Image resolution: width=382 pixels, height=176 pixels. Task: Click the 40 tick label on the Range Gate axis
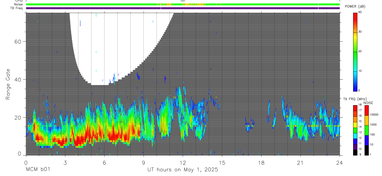tap(17, 79)
